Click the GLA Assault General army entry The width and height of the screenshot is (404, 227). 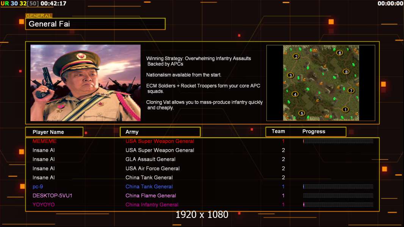click(150, 159)
